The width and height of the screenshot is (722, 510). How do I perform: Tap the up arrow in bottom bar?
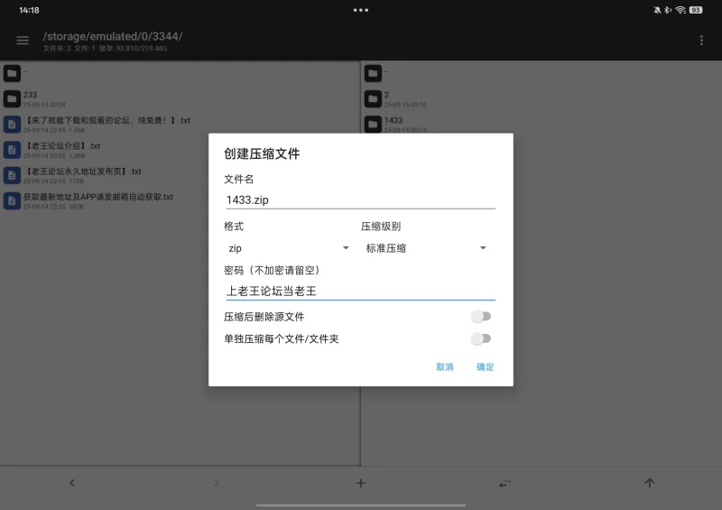tap(649, 483)
